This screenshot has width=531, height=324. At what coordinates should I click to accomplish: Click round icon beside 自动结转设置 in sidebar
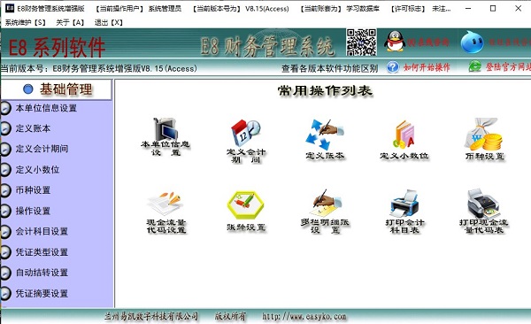[x=4, y=273]
